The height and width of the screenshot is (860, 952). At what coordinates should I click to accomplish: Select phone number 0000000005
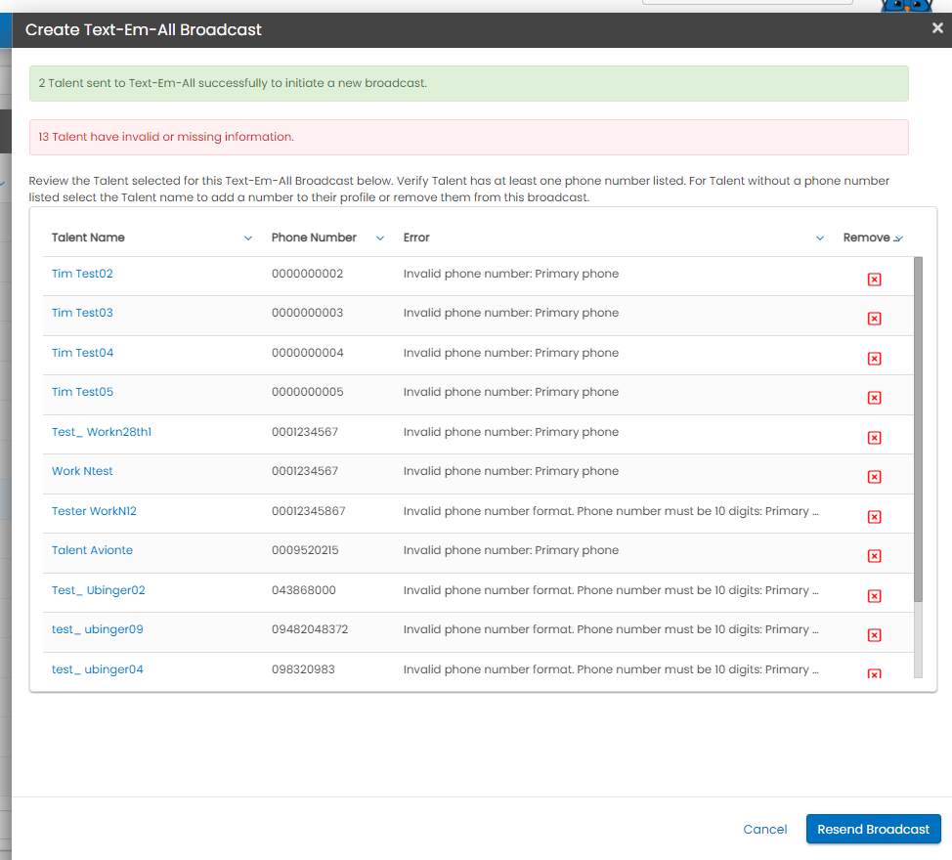point(307,392)
